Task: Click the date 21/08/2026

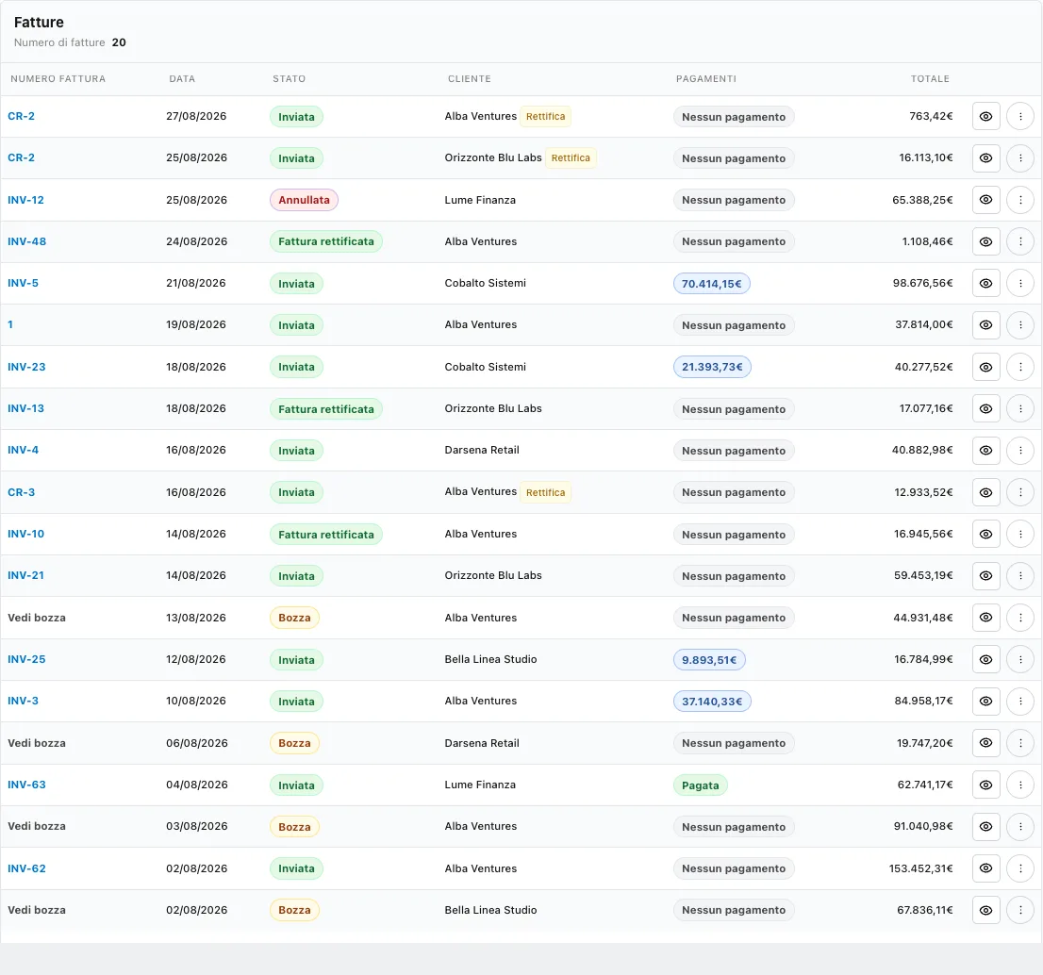Action: tap(196, 283)
